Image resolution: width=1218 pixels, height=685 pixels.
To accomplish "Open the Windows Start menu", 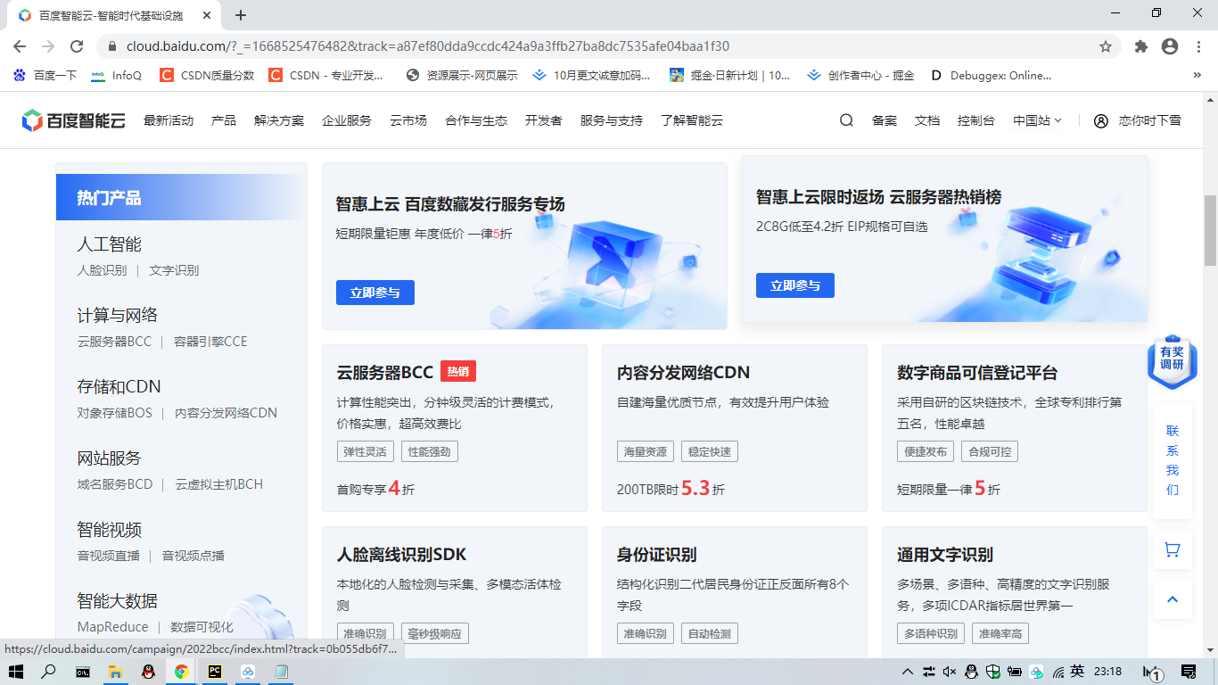I will 15,672.
